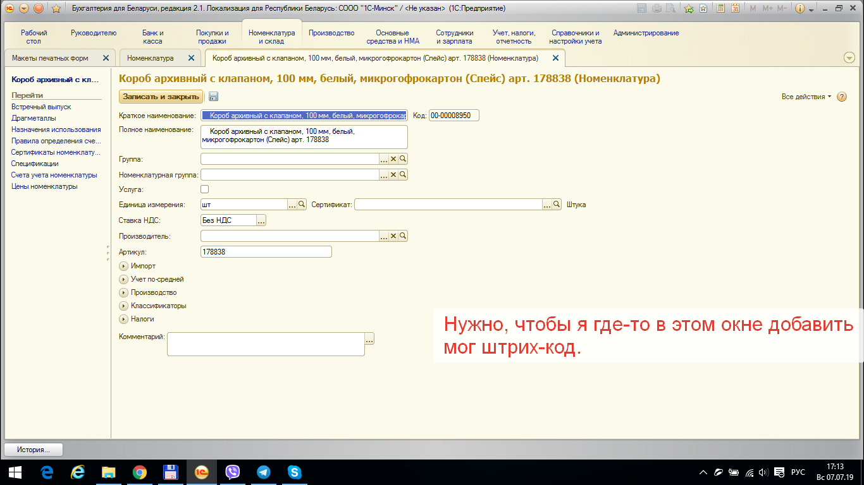Expand the Импорт section
The width and height of the screenshot is (864, 485).
[124, 266]
